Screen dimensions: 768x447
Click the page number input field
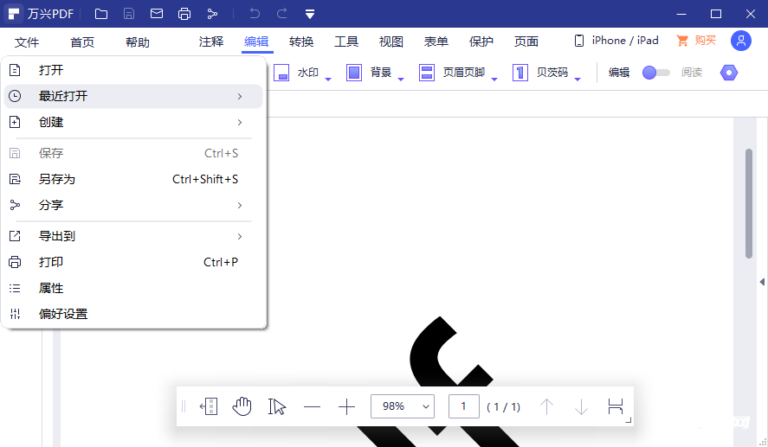tap(463, 406)
